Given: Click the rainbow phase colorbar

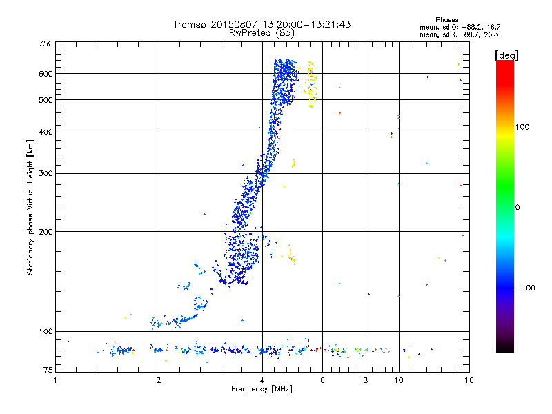Looking at the screenshot, I should (505, 206).
